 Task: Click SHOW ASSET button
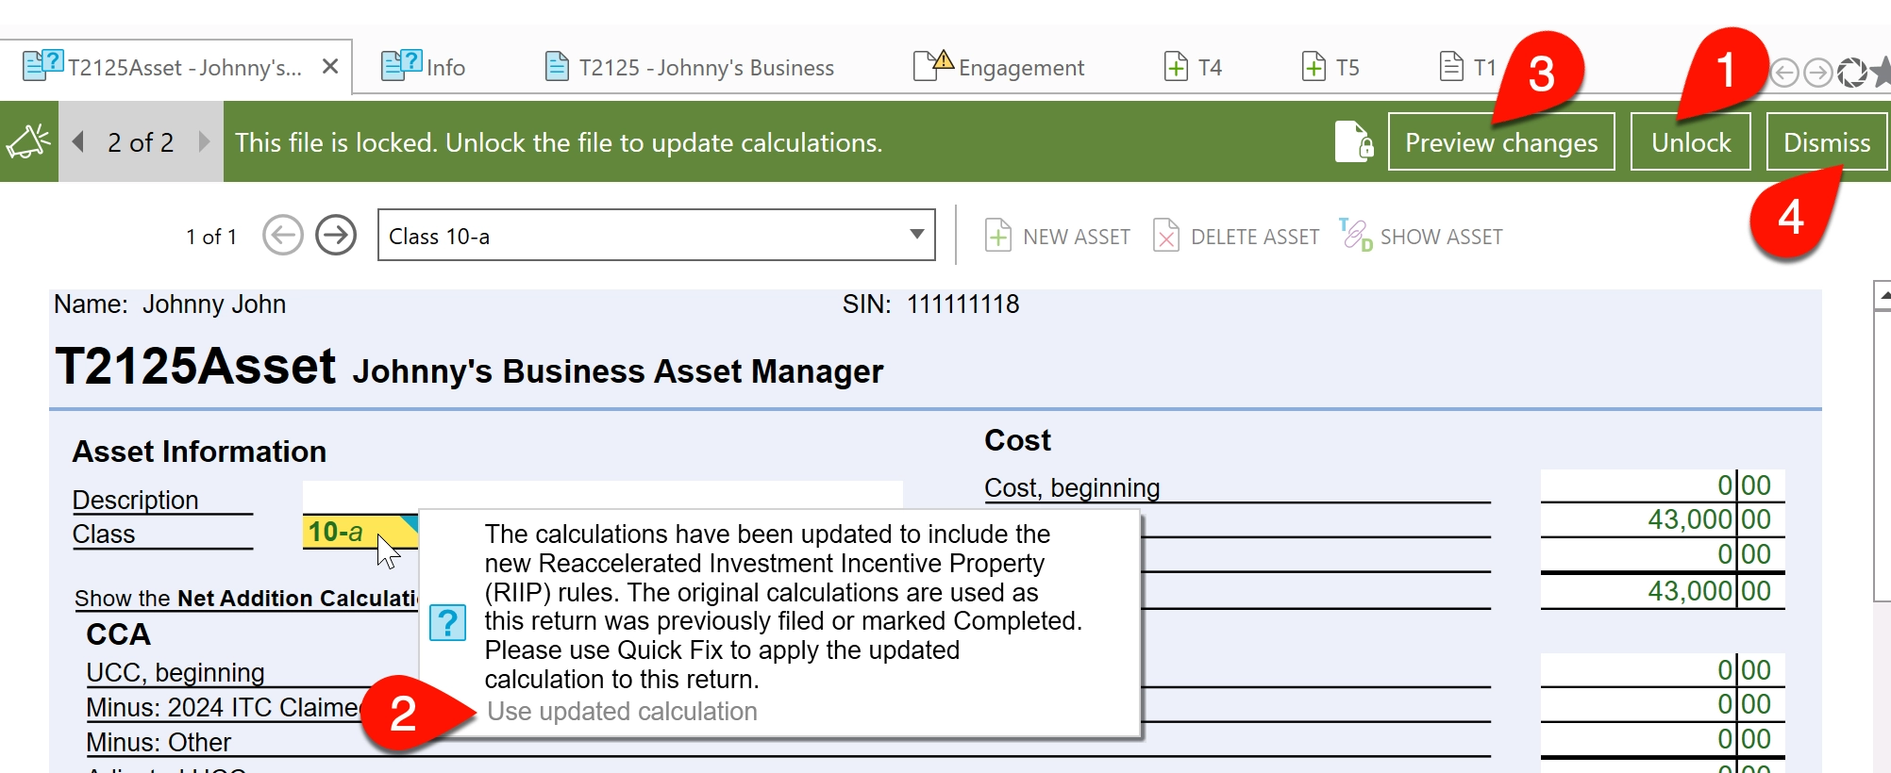coord(1421,236)
